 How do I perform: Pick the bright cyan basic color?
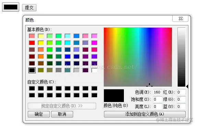[x=68, y=43]
